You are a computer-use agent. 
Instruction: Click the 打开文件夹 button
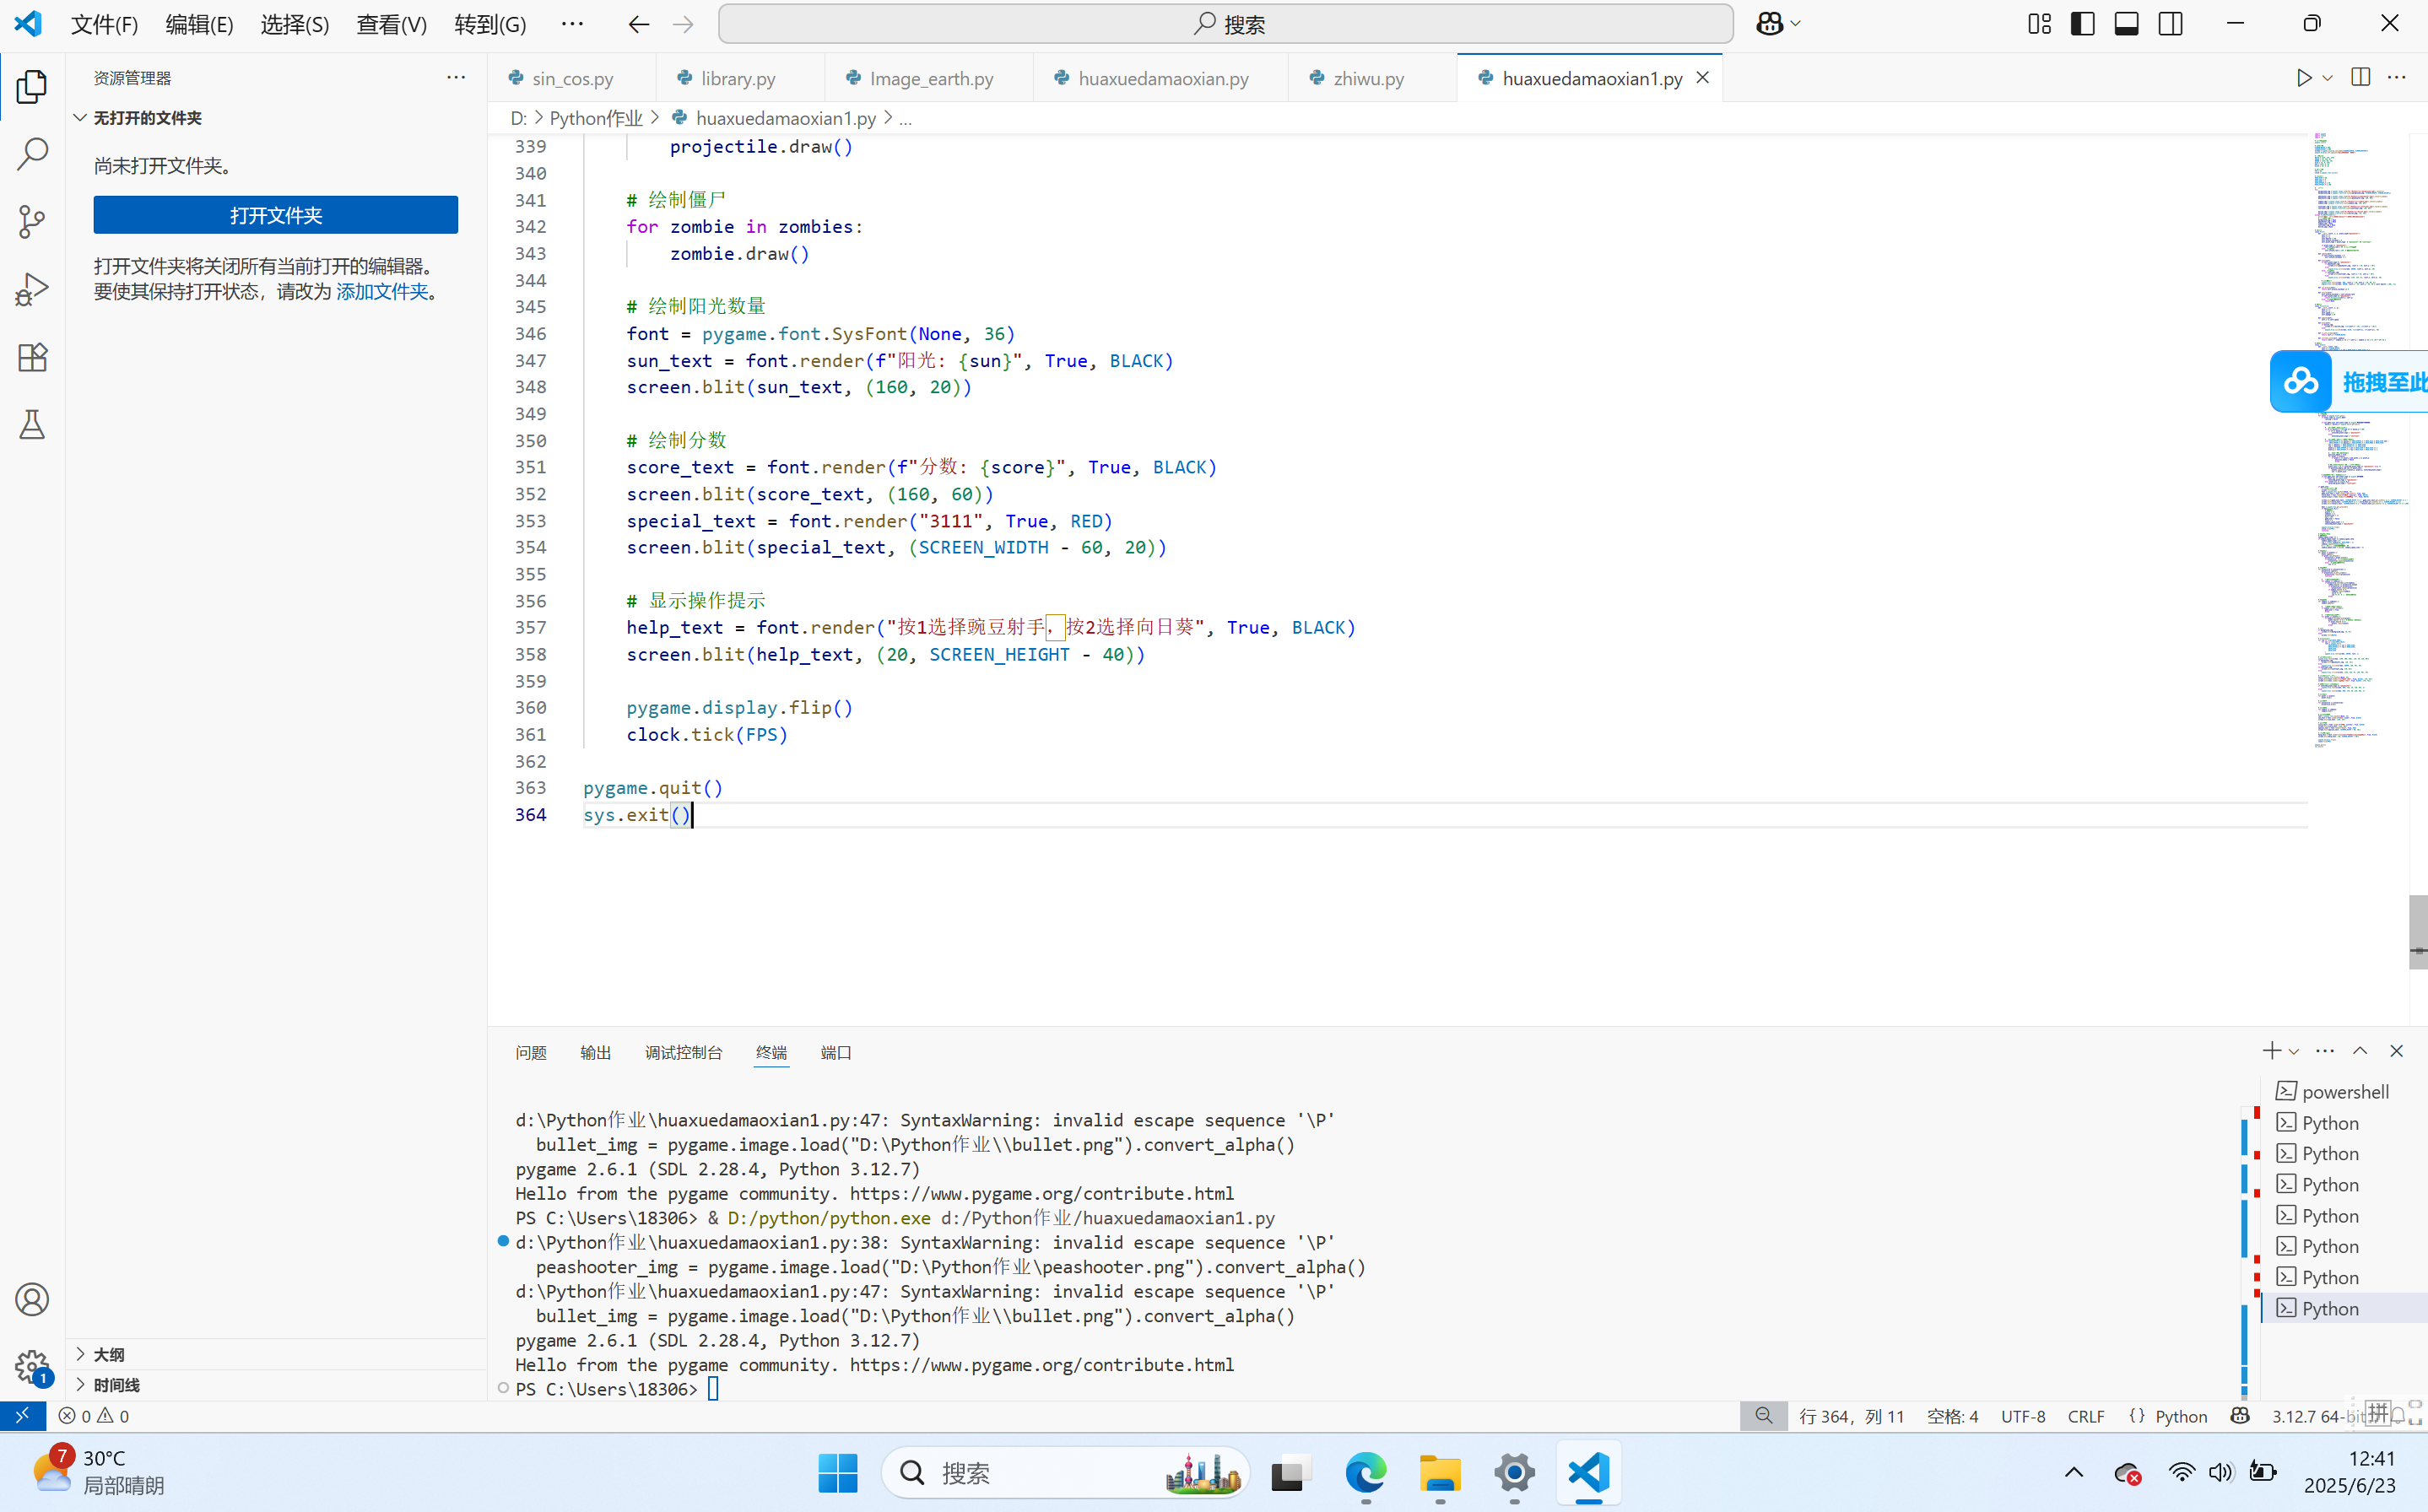point(275,215)
